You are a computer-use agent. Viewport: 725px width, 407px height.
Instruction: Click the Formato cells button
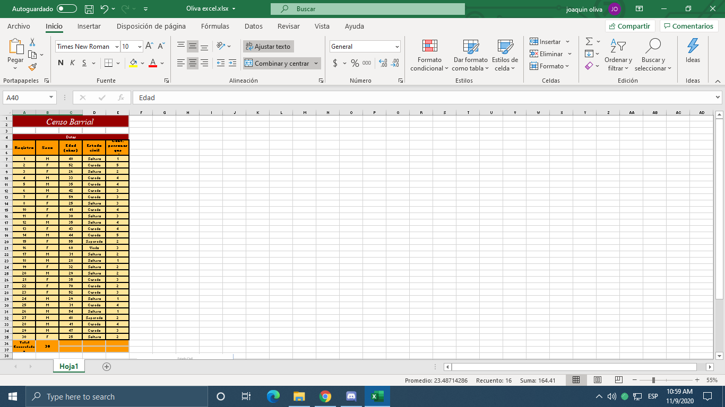[x=550, y=66]
